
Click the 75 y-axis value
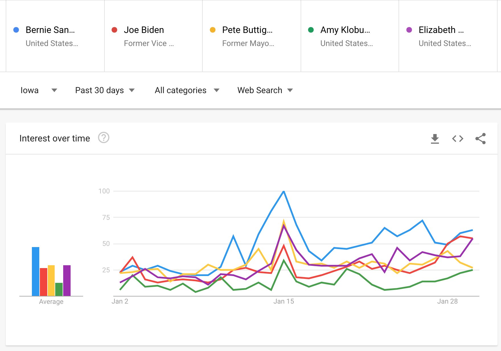(x=106, y=218)
